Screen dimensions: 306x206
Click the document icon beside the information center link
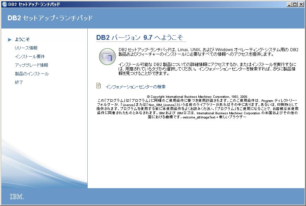pos(99,85)
